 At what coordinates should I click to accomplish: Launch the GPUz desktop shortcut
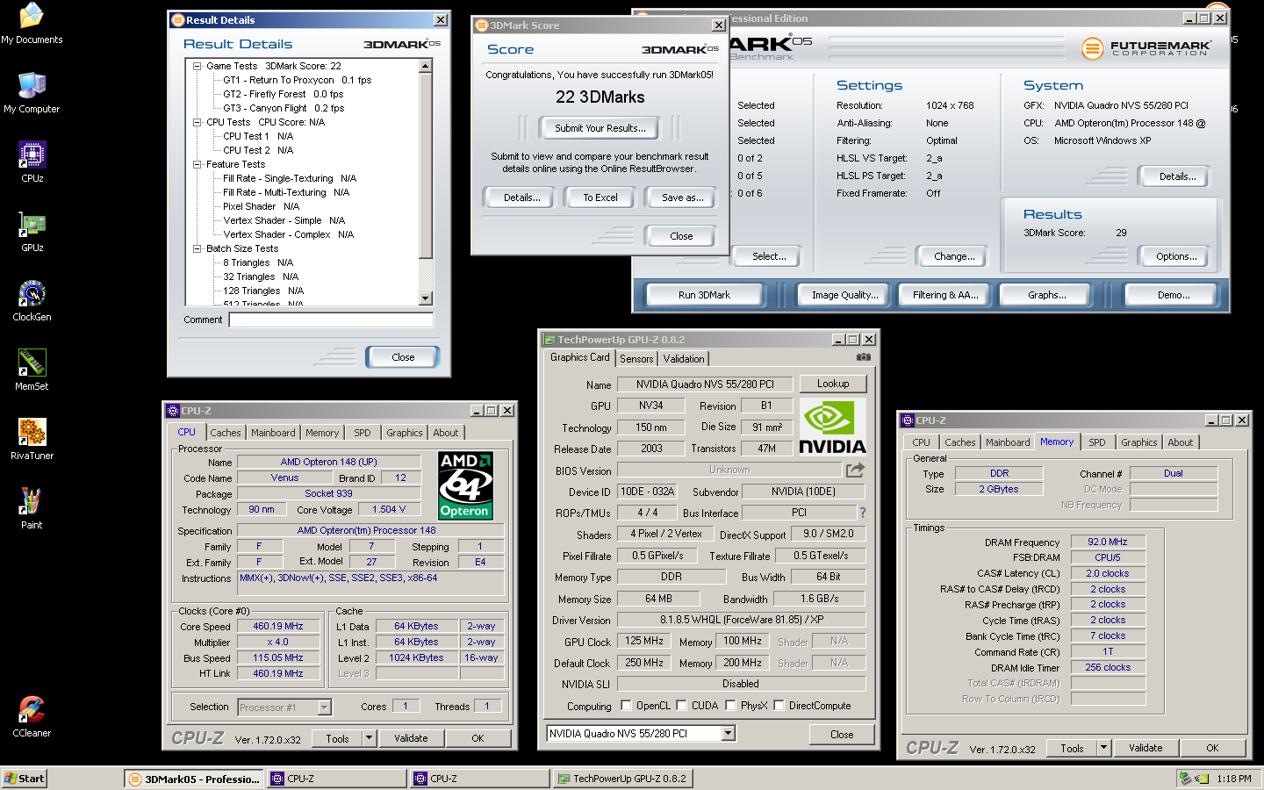(x=32, y=231)
